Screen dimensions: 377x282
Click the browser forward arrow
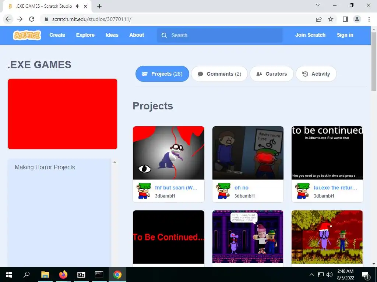[20, 19]
